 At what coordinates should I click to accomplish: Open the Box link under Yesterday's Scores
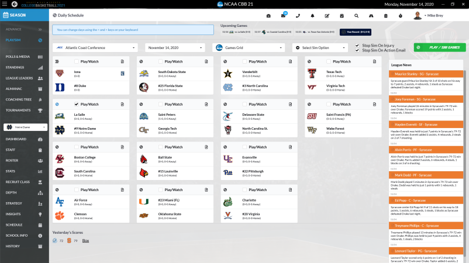pos(85,240)
